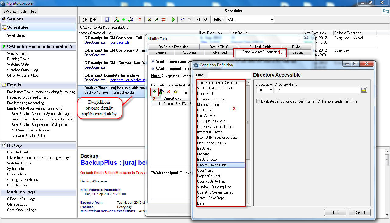Screen dimensions: 390x223
Task: Click the move down arrow in Scheduler toolbar
Action: pos(206,20)
